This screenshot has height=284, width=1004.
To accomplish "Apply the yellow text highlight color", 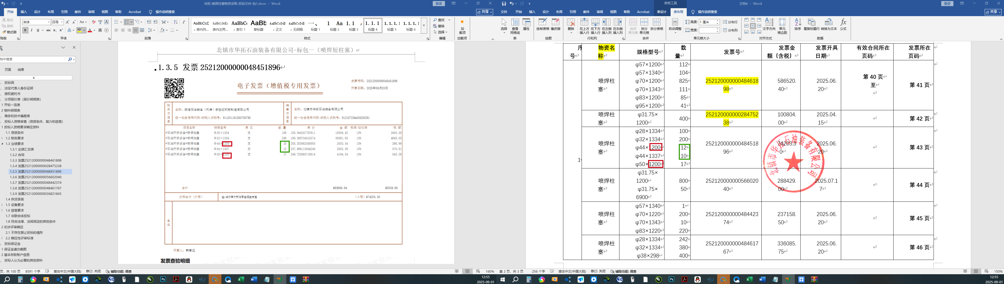I will 79,30.
